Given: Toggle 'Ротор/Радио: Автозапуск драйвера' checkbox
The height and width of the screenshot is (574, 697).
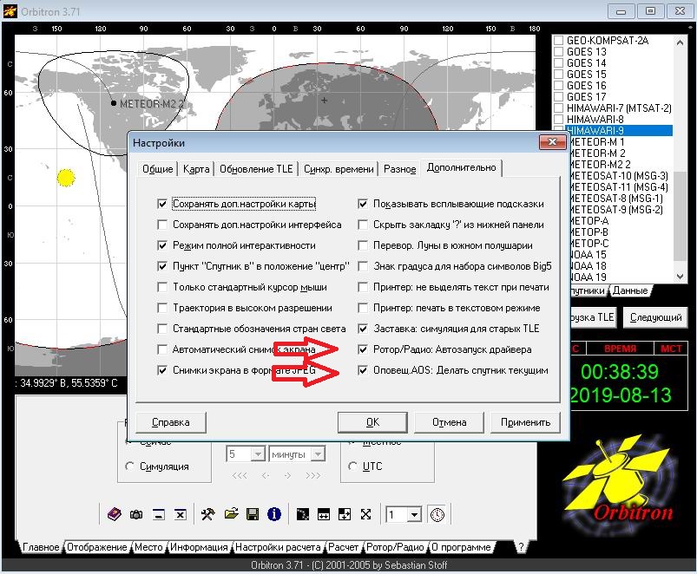Looking at the screenshot, I should 363,349.
